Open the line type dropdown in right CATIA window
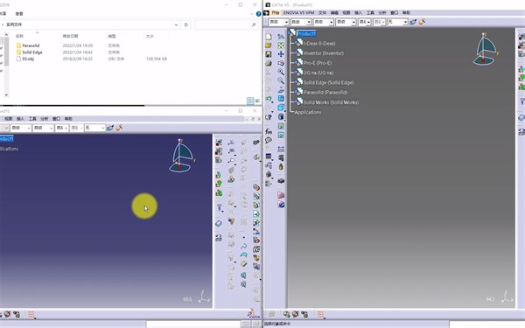Viewport: 525px width, 328px height. click(346, 22)
